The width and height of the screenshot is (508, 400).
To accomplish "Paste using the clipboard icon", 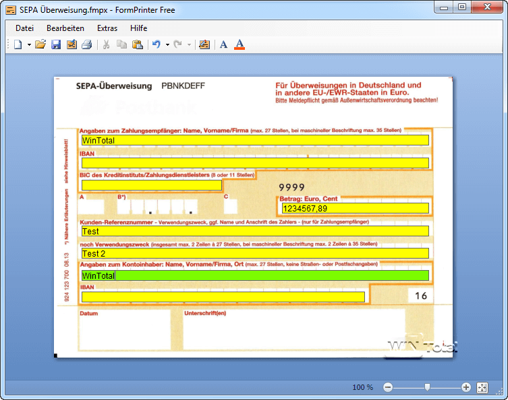I will [x=138, y=44].
